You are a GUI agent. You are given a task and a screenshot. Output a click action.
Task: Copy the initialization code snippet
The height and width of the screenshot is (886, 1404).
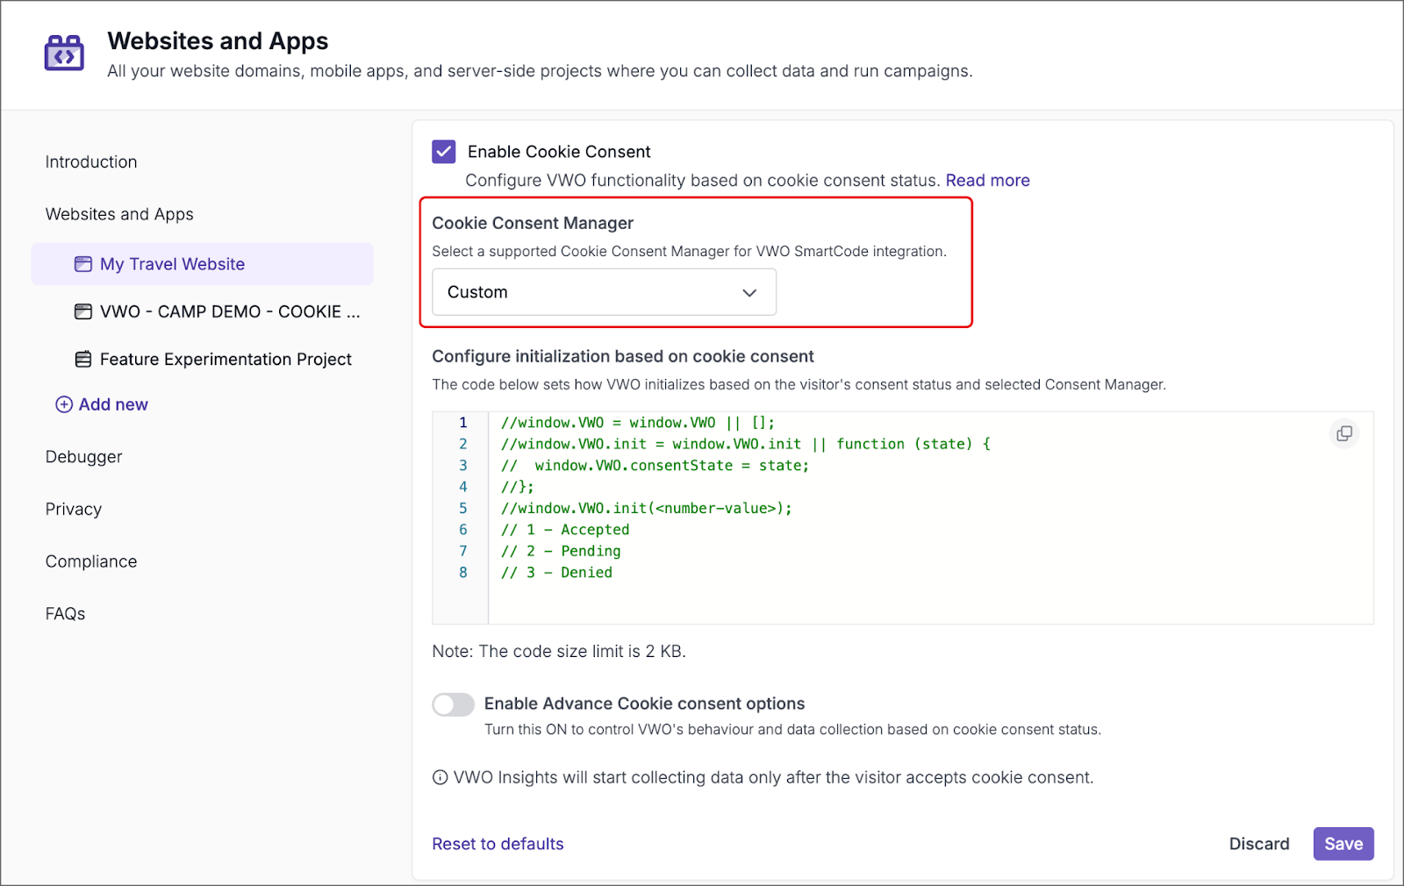1343,432
